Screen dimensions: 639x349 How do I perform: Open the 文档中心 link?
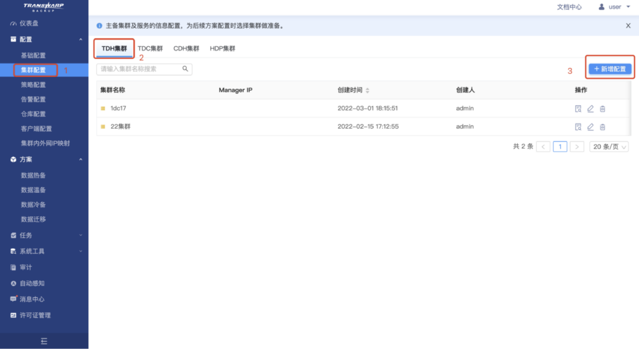click(569, 7)
